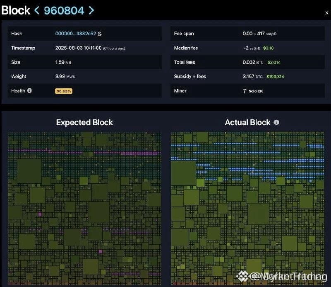The image size is (331, 287).
Task: Open block number 960804 link
Action: [x=64, y=11]
